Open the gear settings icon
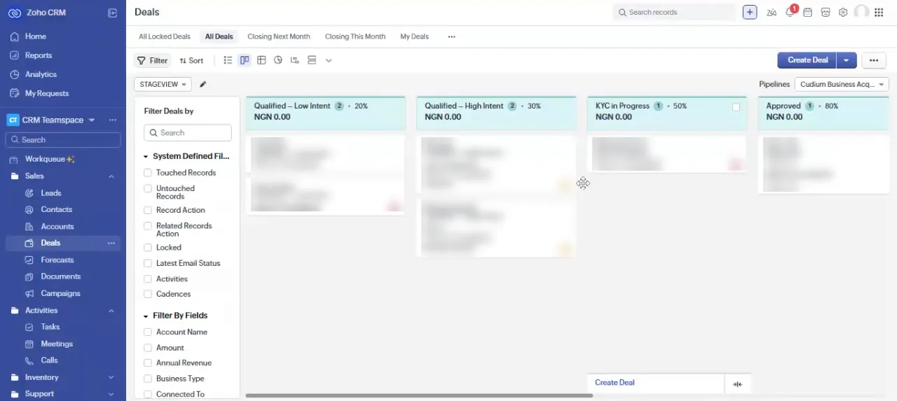Image resolution: width=897 pixels, height=401 pixels. [843, 13]
